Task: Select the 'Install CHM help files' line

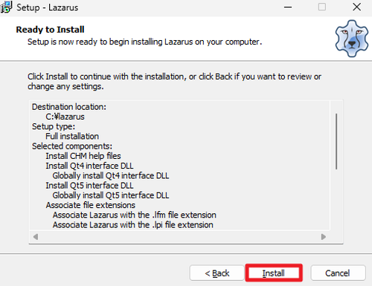Action: pyautogui.click(x=83, y=156)
